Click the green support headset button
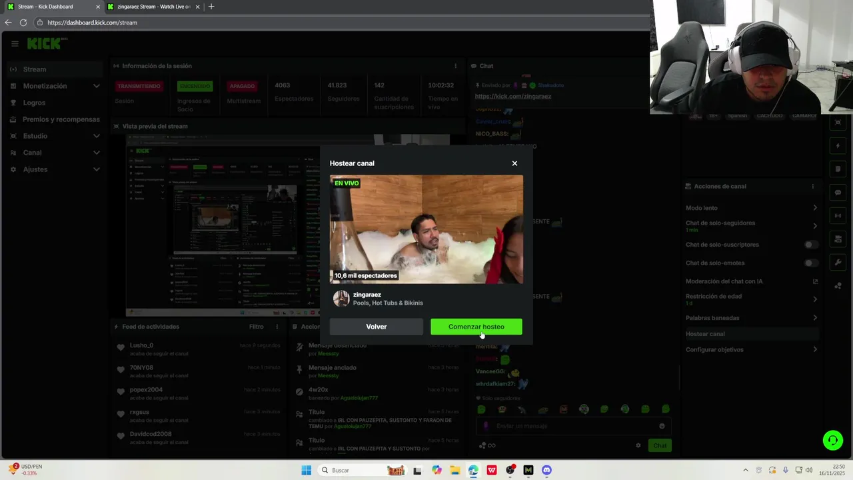Image resolution: width=853 pixels, height=480 pixels. tap(832, 440)
